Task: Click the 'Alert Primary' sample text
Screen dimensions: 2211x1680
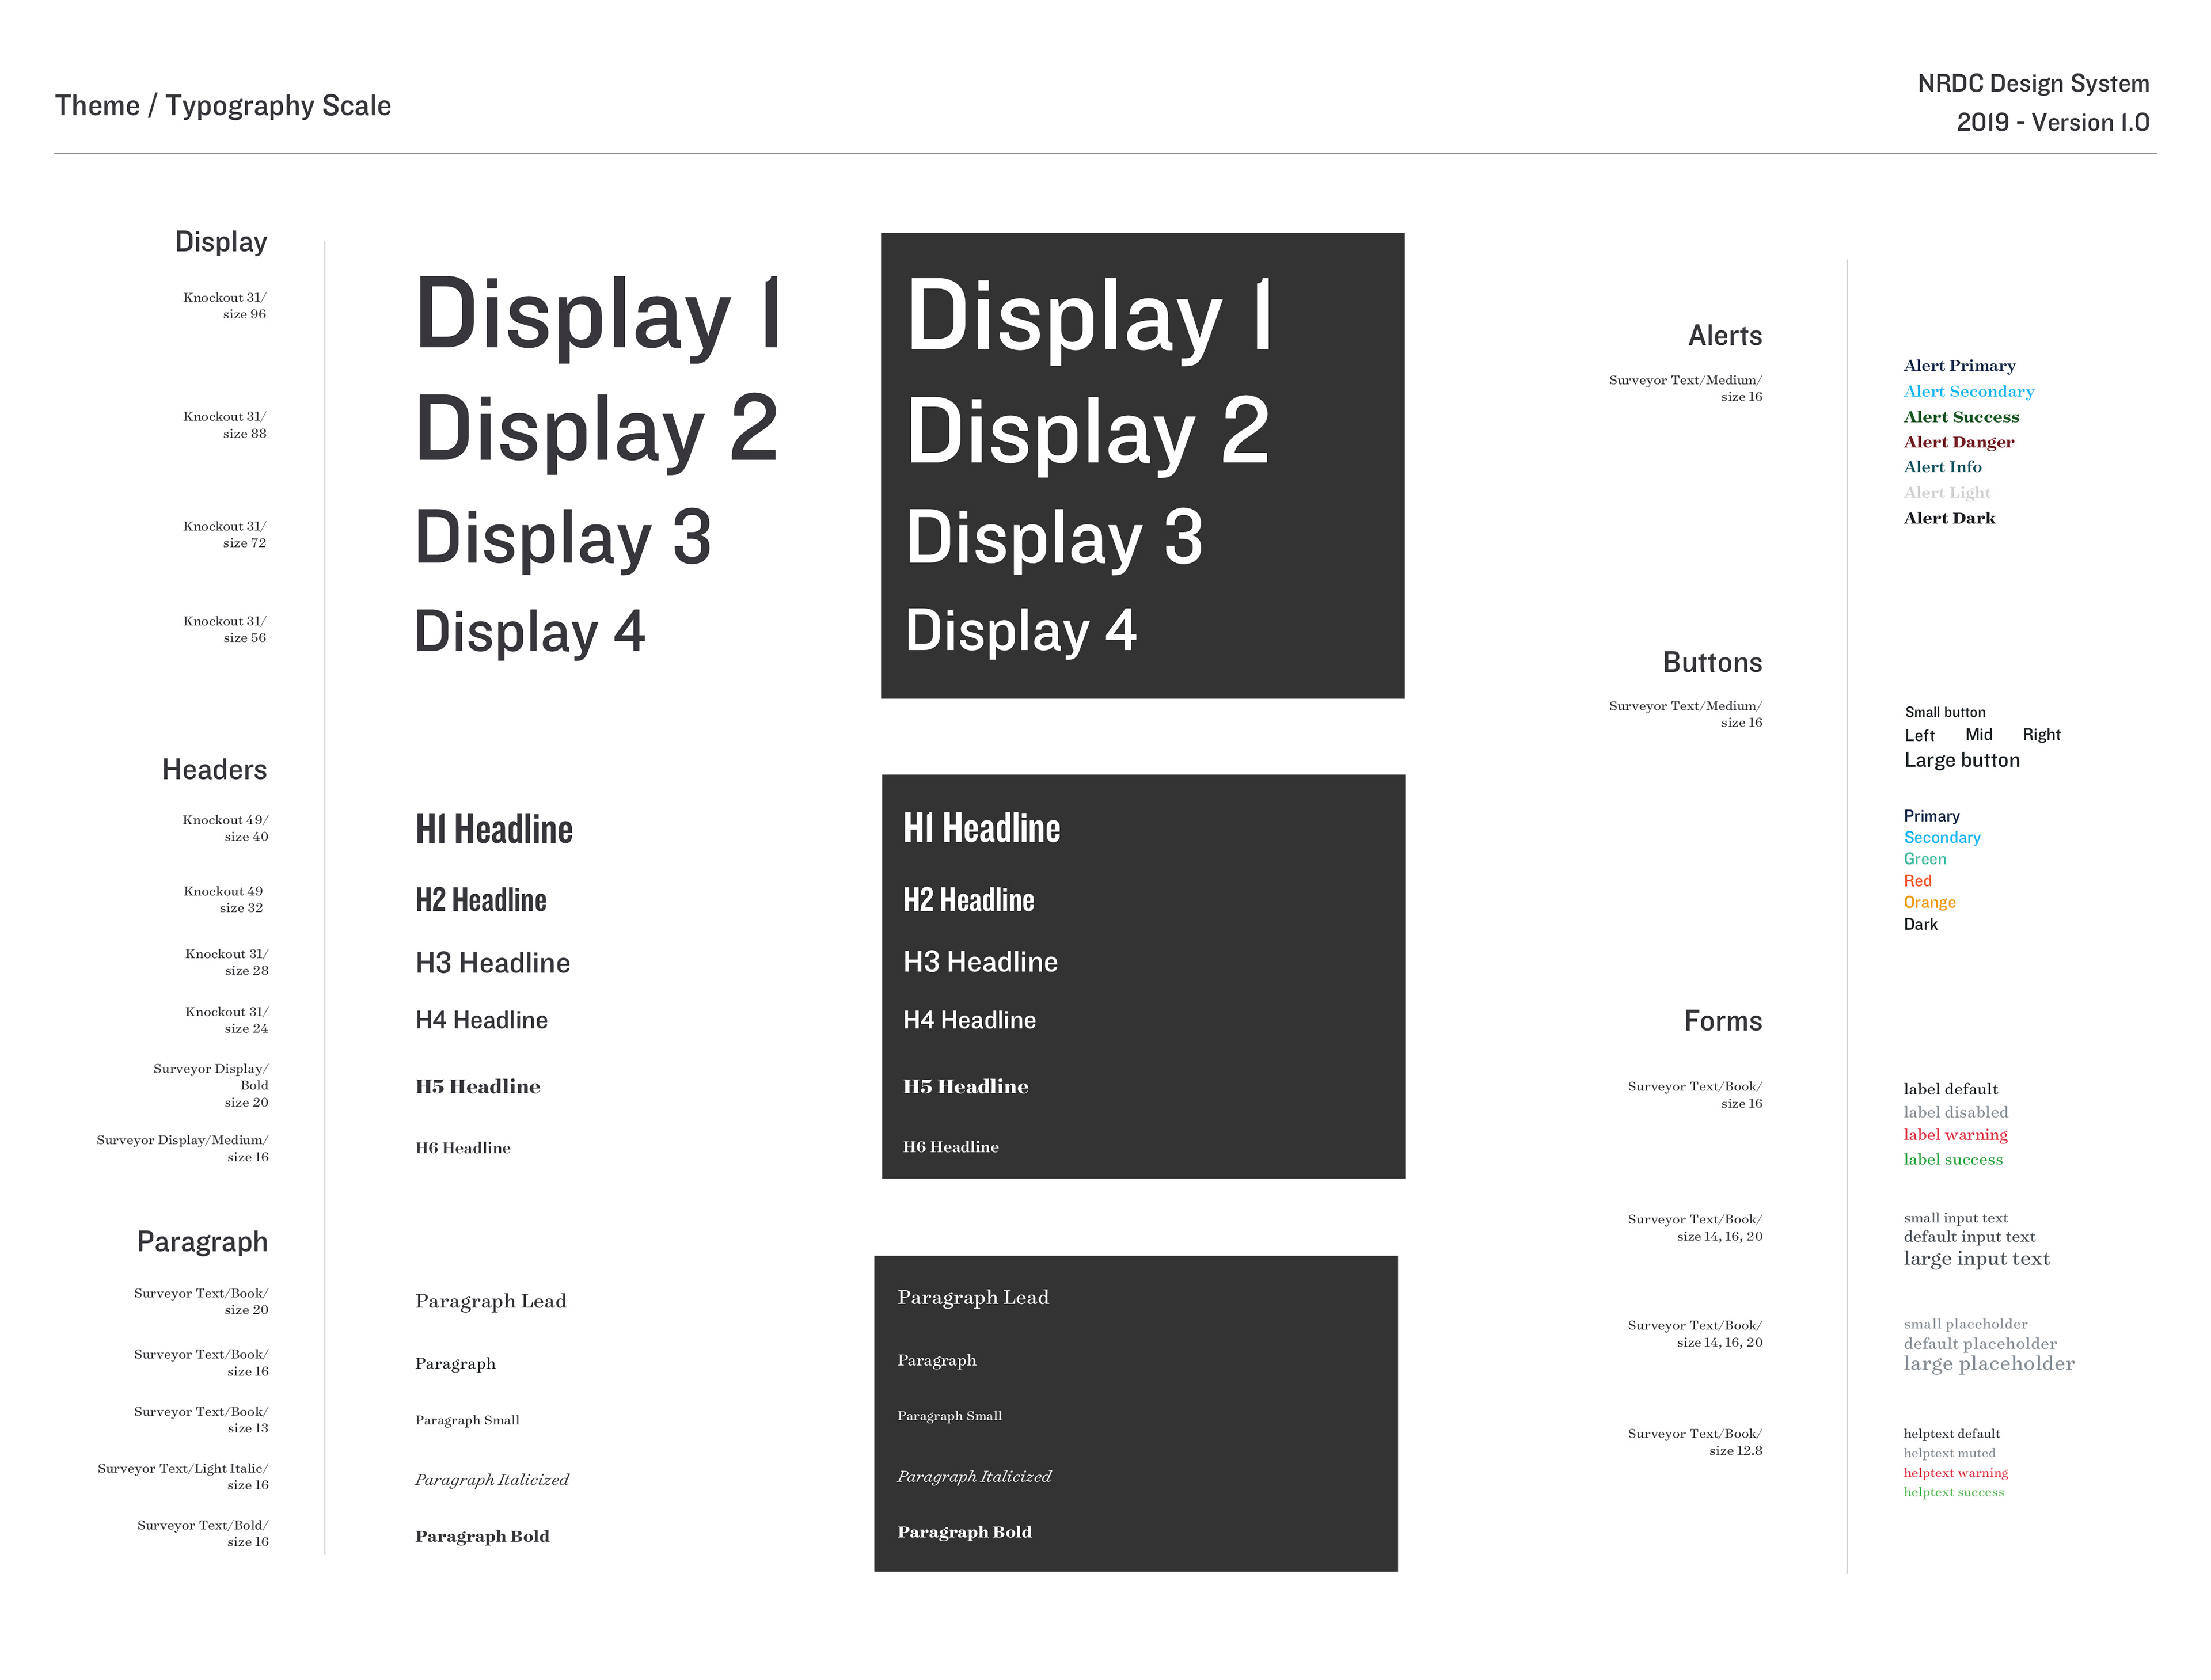Action: pyautogui.click(x=1959, y=366)
